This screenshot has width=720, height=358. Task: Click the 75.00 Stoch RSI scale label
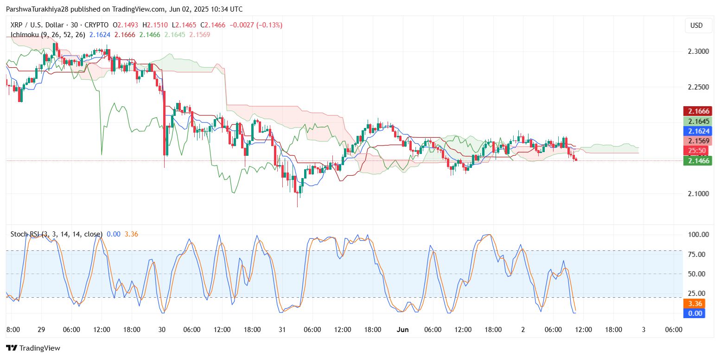click(697, 254)
